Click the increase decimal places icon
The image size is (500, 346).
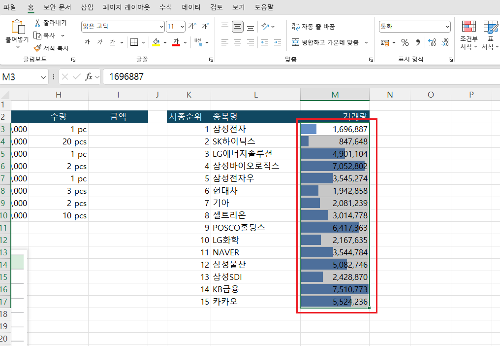coord(432,42)
